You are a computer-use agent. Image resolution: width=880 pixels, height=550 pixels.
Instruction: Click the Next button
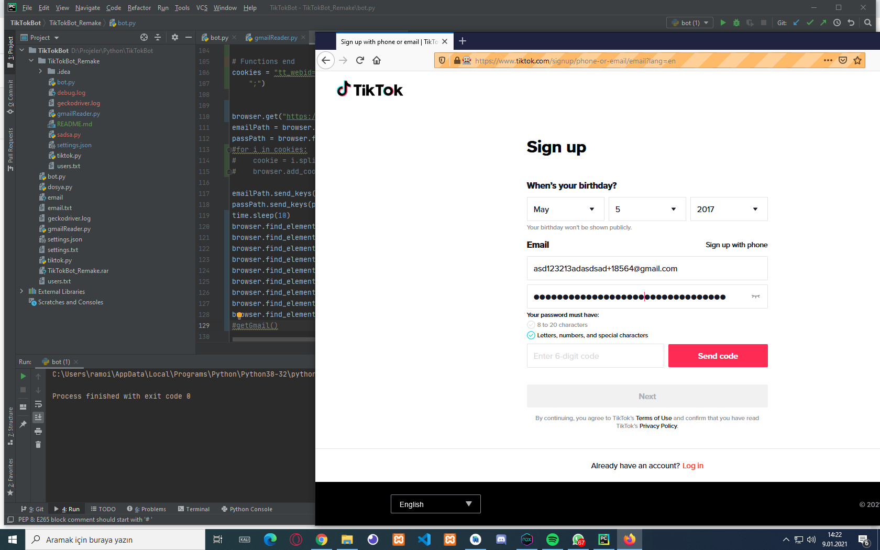(x=647, y=396)
